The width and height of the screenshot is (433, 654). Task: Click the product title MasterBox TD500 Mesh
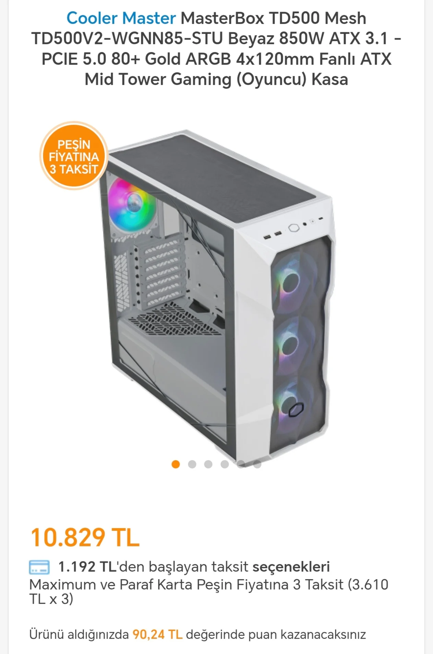(x=273, y=18)
